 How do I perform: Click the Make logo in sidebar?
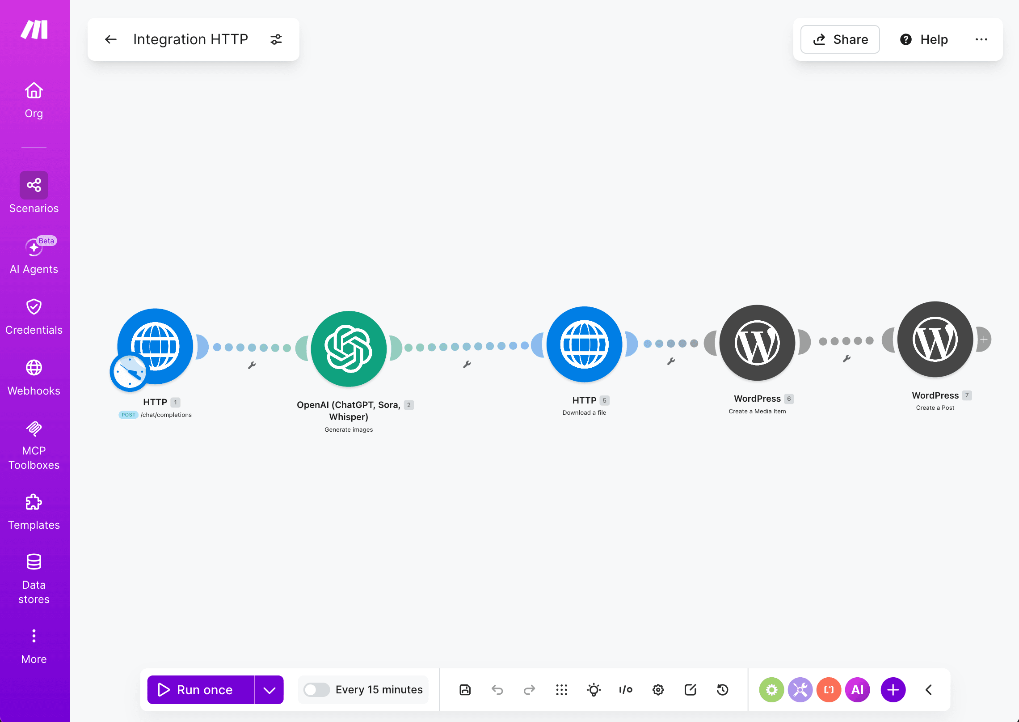click(34, 30)
